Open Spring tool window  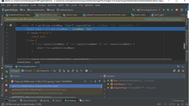(x=45, y=101)
